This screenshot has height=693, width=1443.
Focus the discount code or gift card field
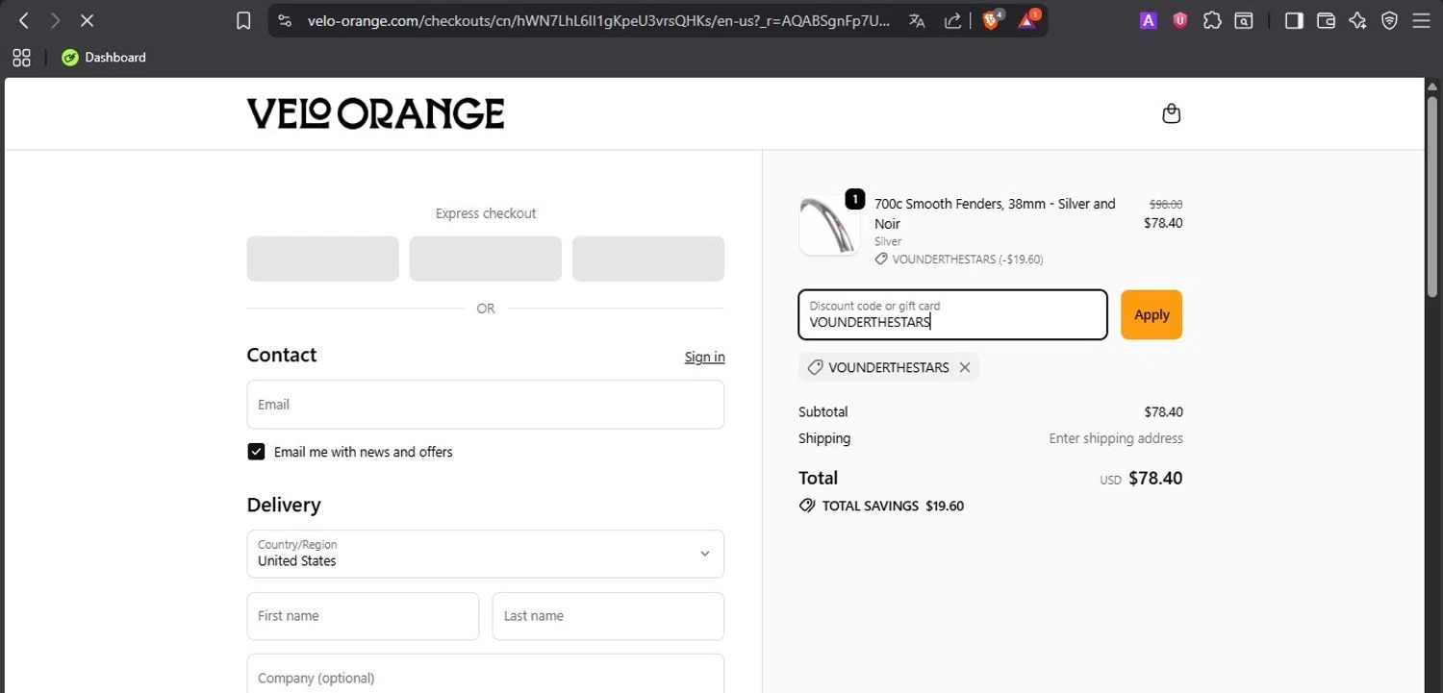[952, 314]
